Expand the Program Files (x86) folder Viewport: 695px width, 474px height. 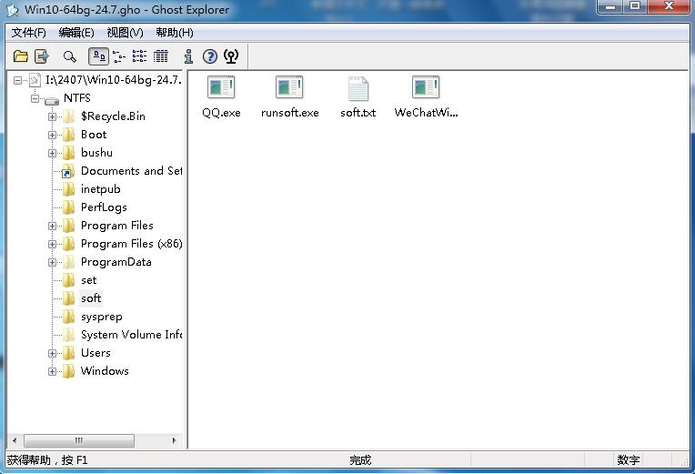pyautogui.click(x=52, y=244)
